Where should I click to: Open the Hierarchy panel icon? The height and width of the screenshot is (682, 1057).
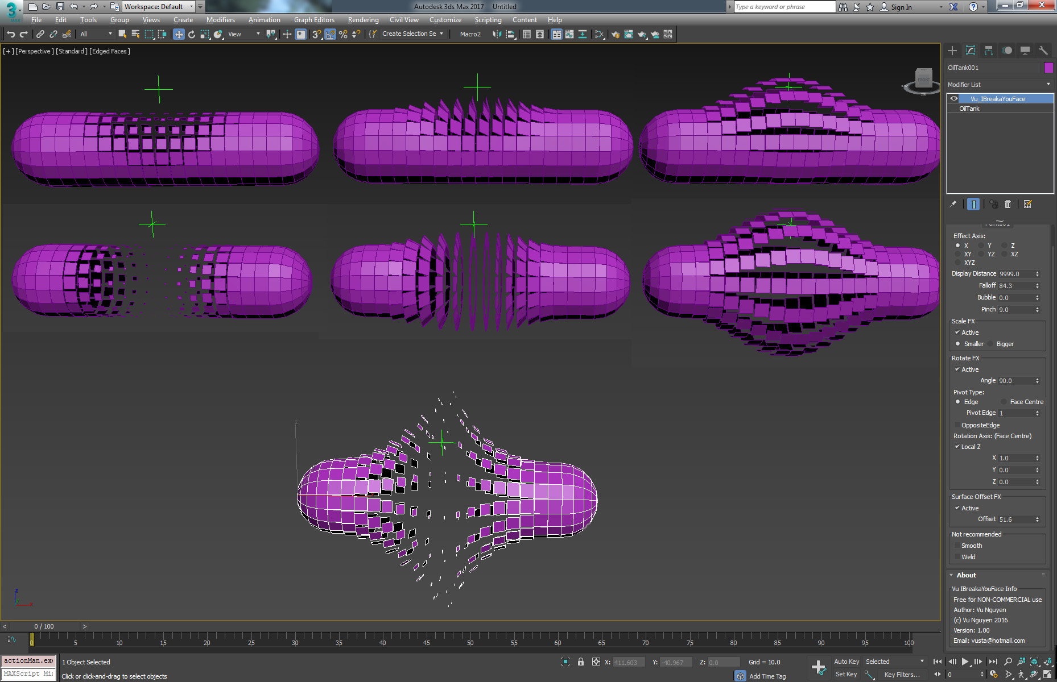point(989,51)
